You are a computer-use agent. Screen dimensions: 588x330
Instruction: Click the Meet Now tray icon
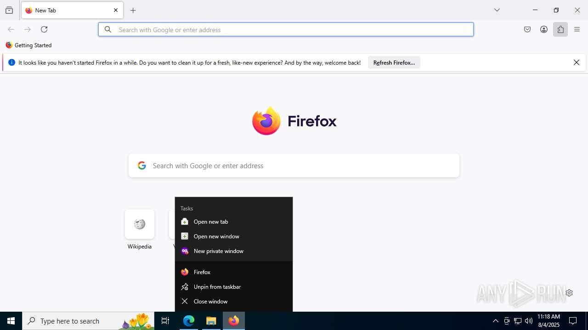(x=507, y=321)
